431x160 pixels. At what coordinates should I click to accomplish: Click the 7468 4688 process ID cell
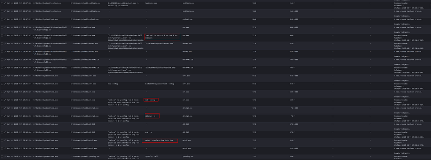(x=293, y=60)
